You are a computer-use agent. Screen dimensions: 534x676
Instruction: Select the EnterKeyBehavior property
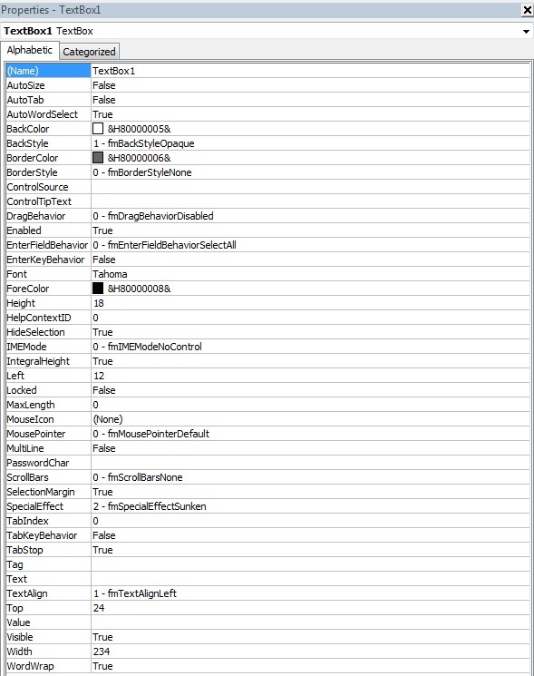(48, 260)
